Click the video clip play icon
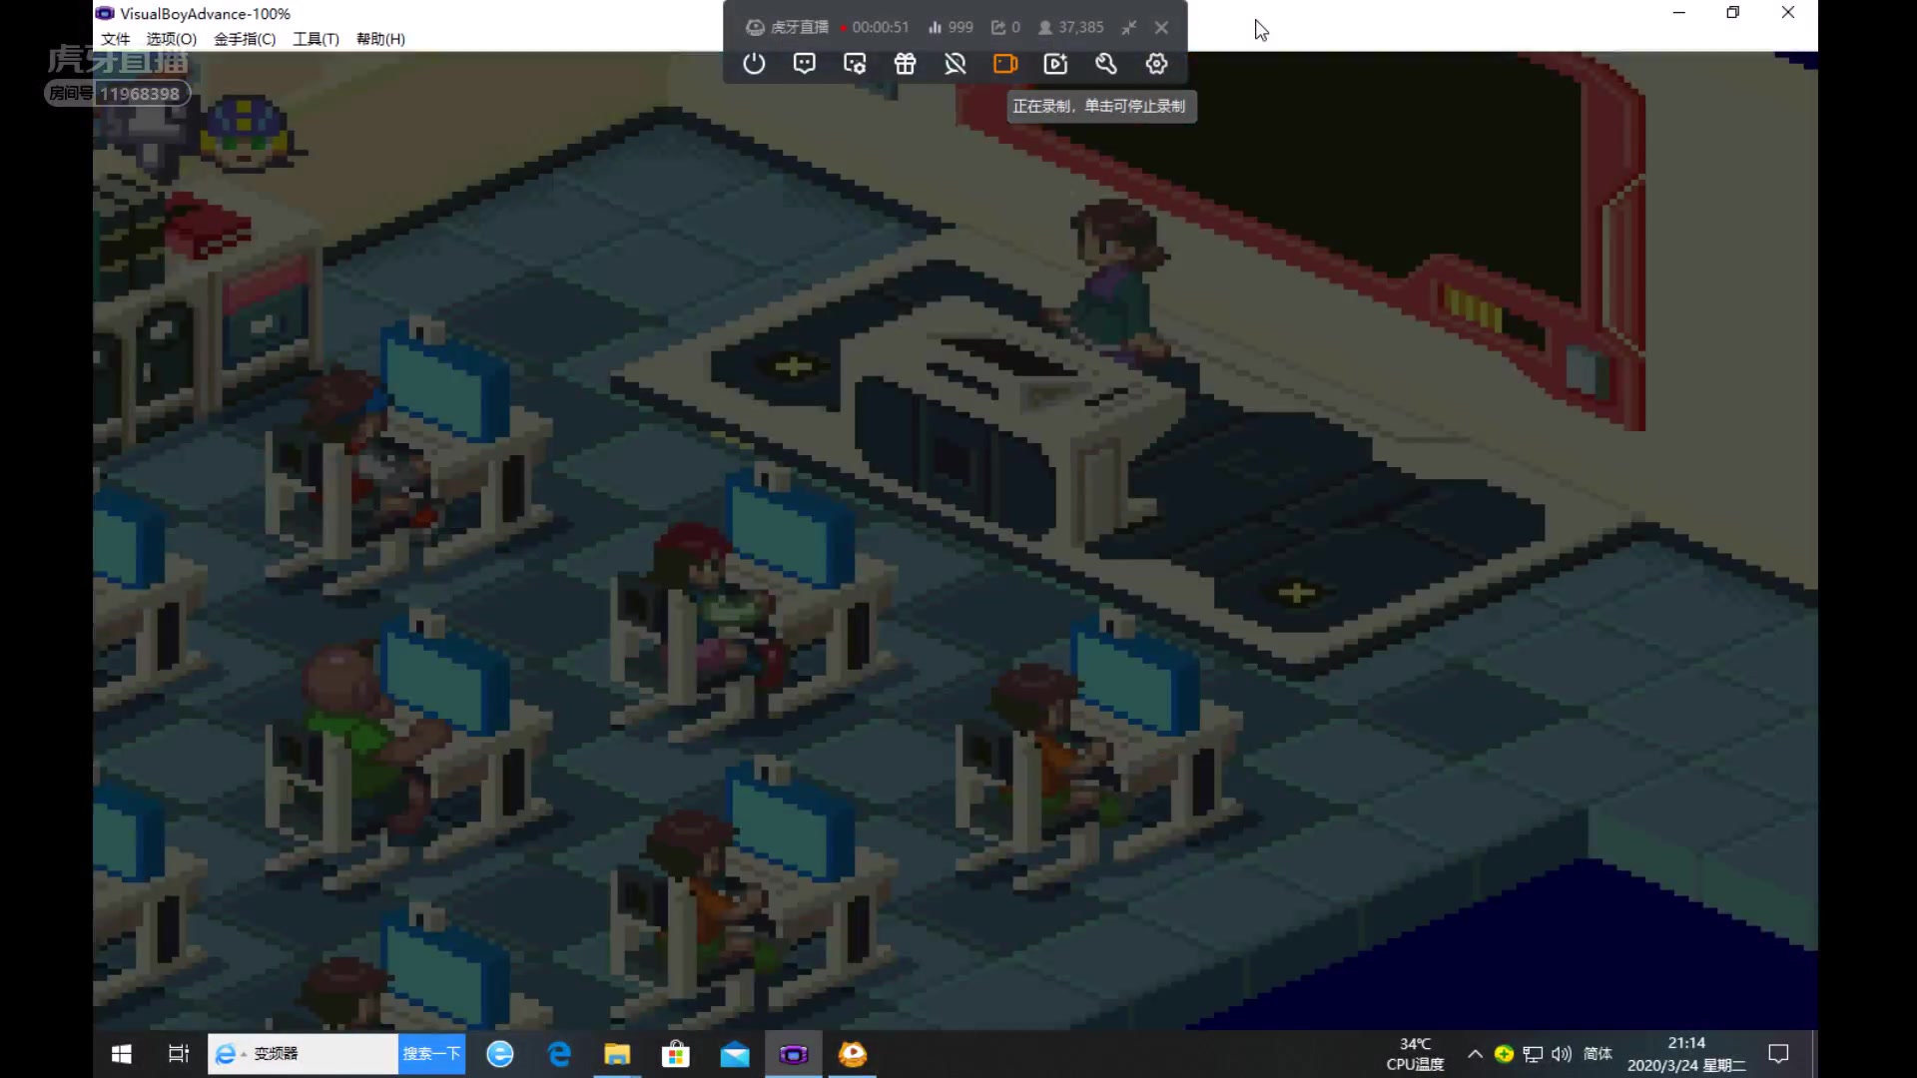 click(x=1055, y=64)
